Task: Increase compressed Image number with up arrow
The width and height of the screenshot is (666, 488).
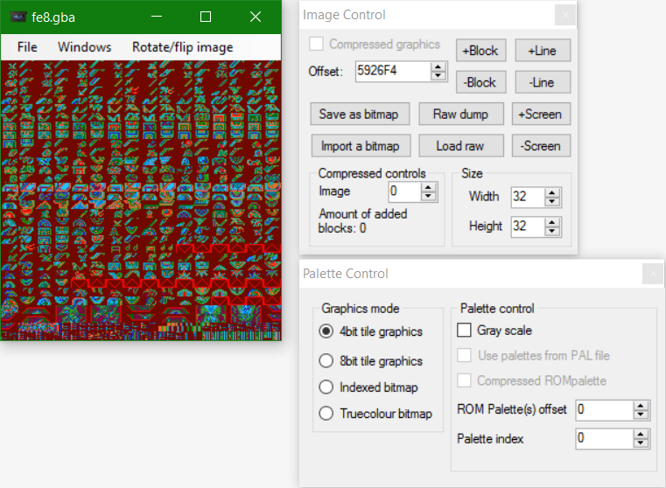Action: point(428,186)
